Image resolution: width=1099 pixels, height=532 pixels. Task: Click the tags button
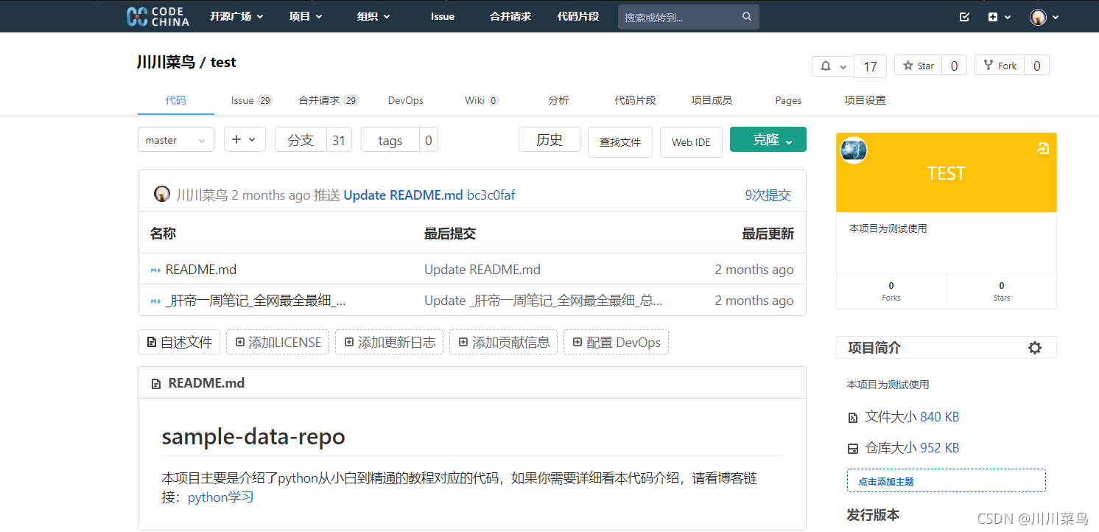(390, 140)
